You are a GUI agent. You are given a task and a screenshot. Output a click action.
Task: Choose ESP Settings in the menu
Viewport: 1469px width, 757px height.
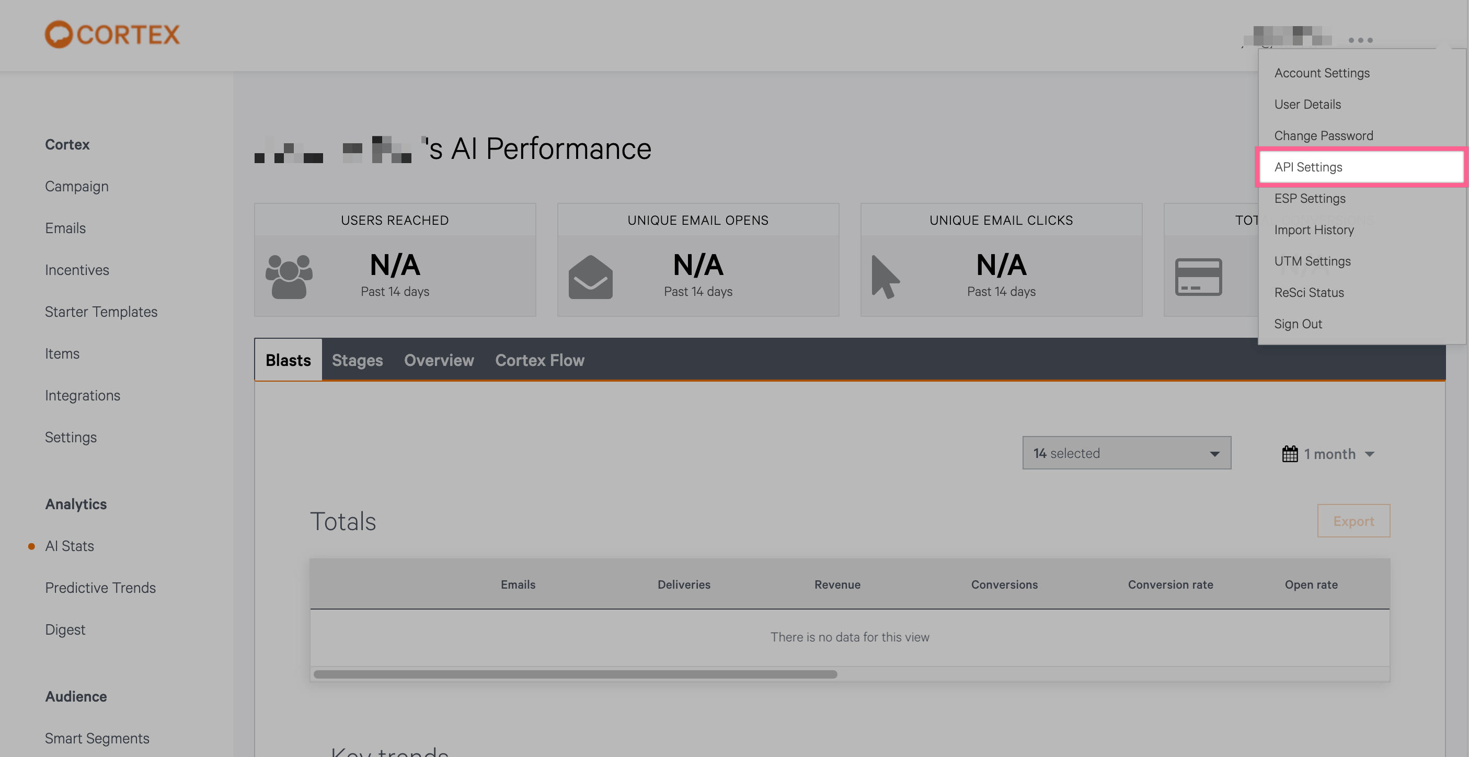pos(1310,198)
